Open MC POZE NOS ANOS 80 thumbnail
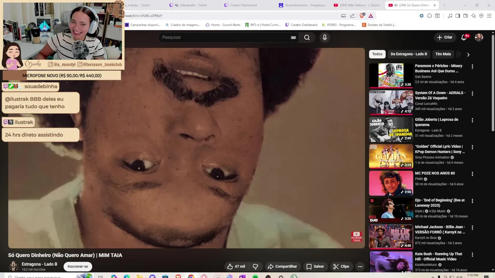Viewport: 495px width, 278px height. coord(391,183)
